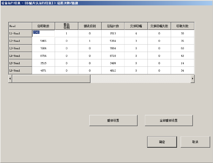213x163 pixels.
Task: Click the table scrollbar right arrow
Action: [x=193, y=78]
